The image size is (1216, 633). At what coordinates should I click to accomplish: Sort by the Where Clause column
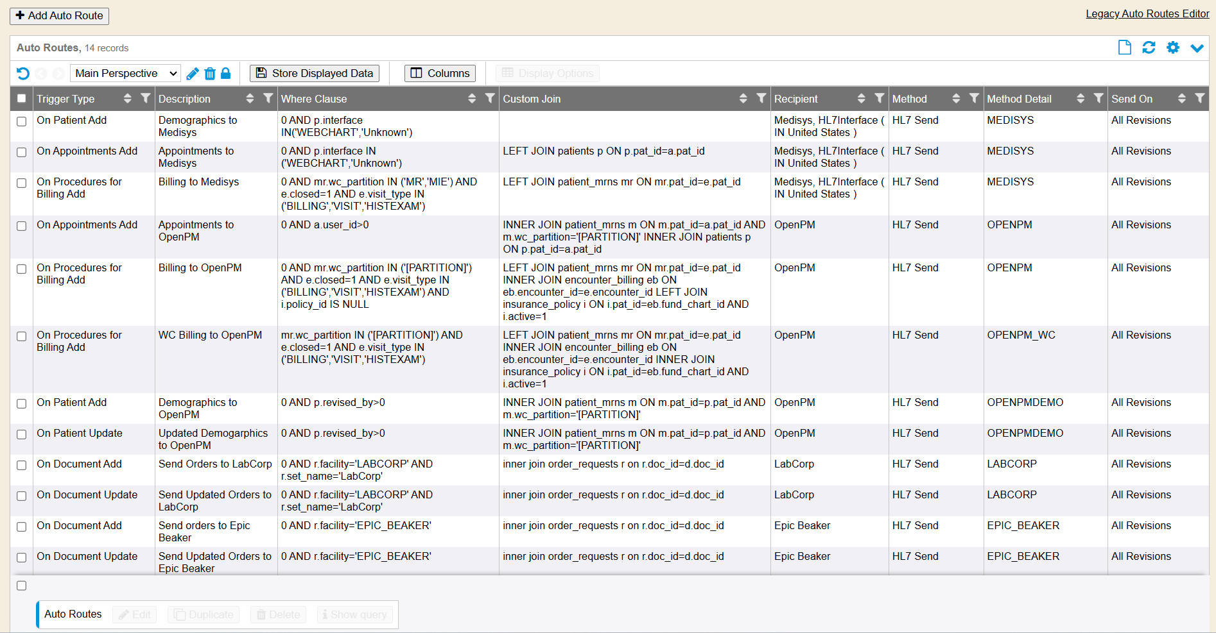pyautogui.click(x=472, y=98)
